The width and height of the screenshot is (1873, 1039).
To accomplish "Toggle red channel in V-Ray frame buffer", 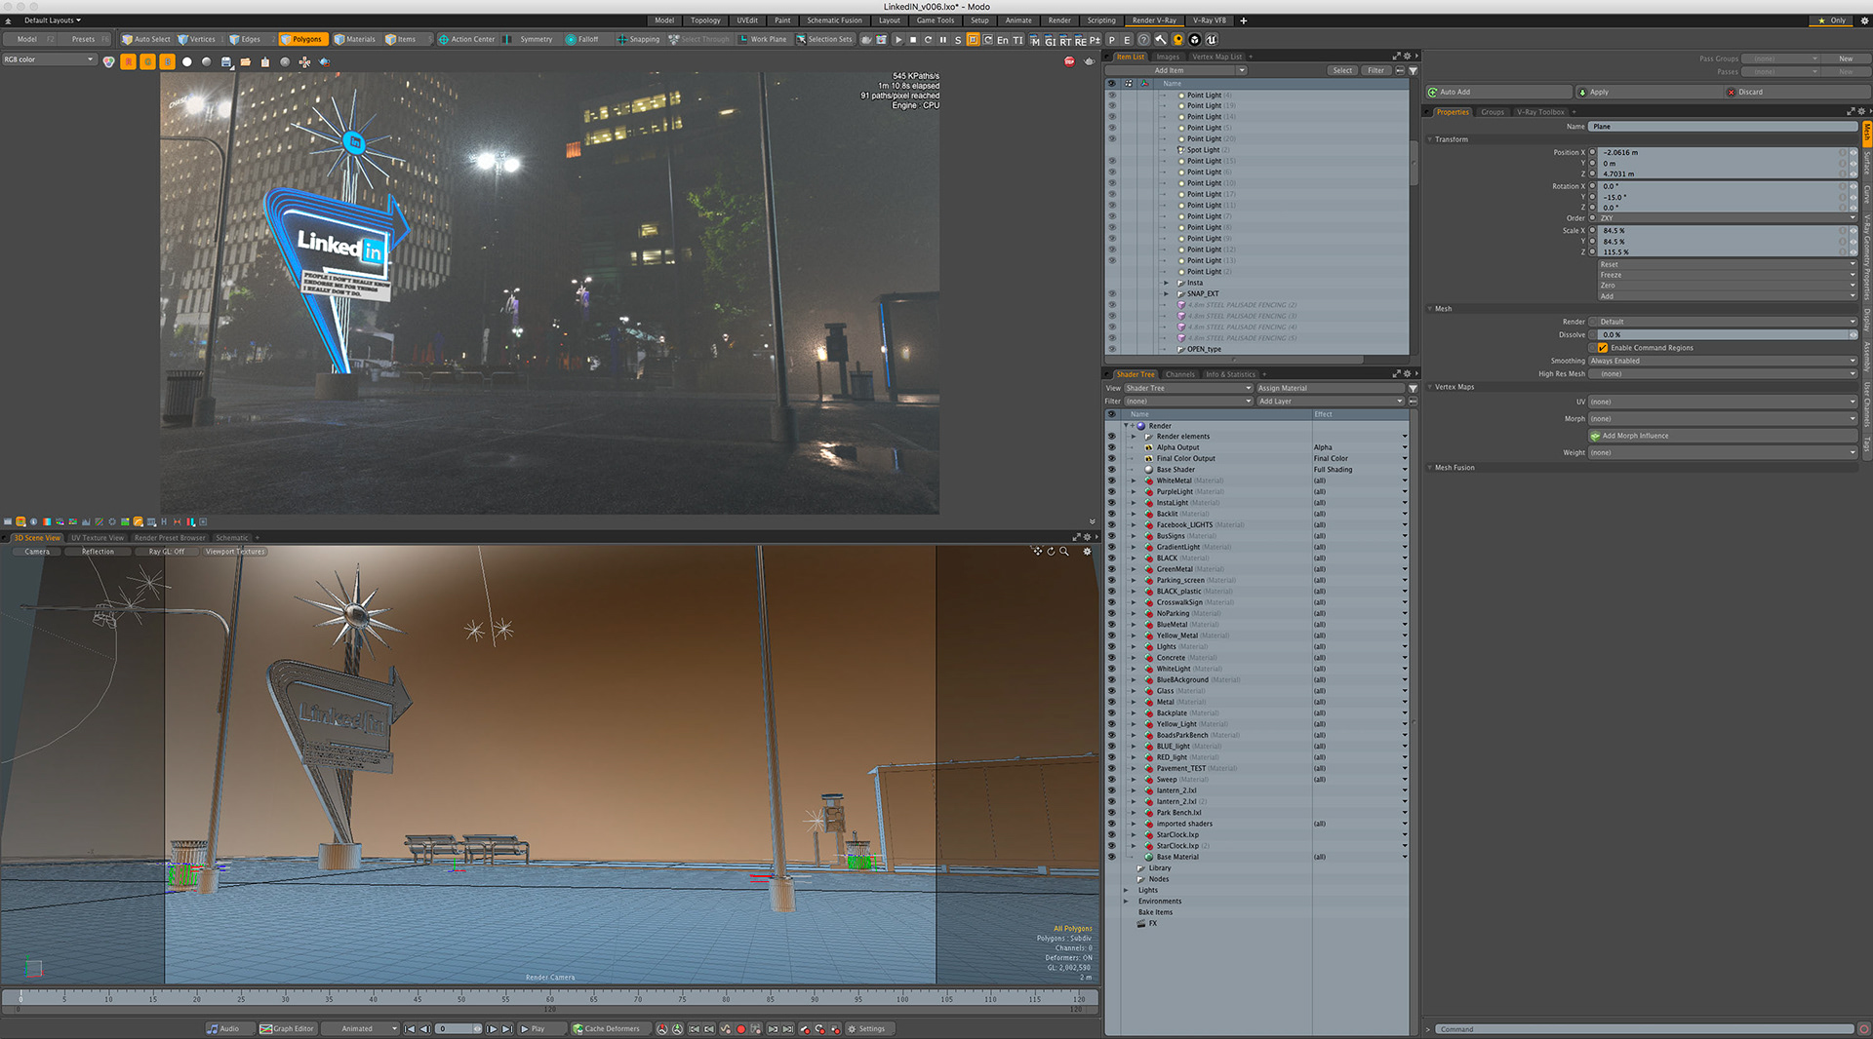I will tap(128, 61).
